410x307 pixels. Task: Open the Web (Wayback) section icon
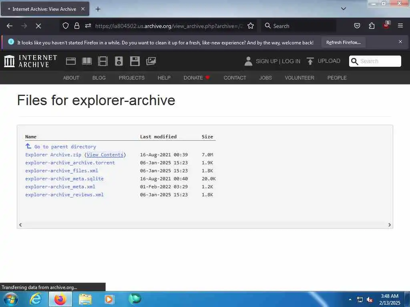click(70, 61)
